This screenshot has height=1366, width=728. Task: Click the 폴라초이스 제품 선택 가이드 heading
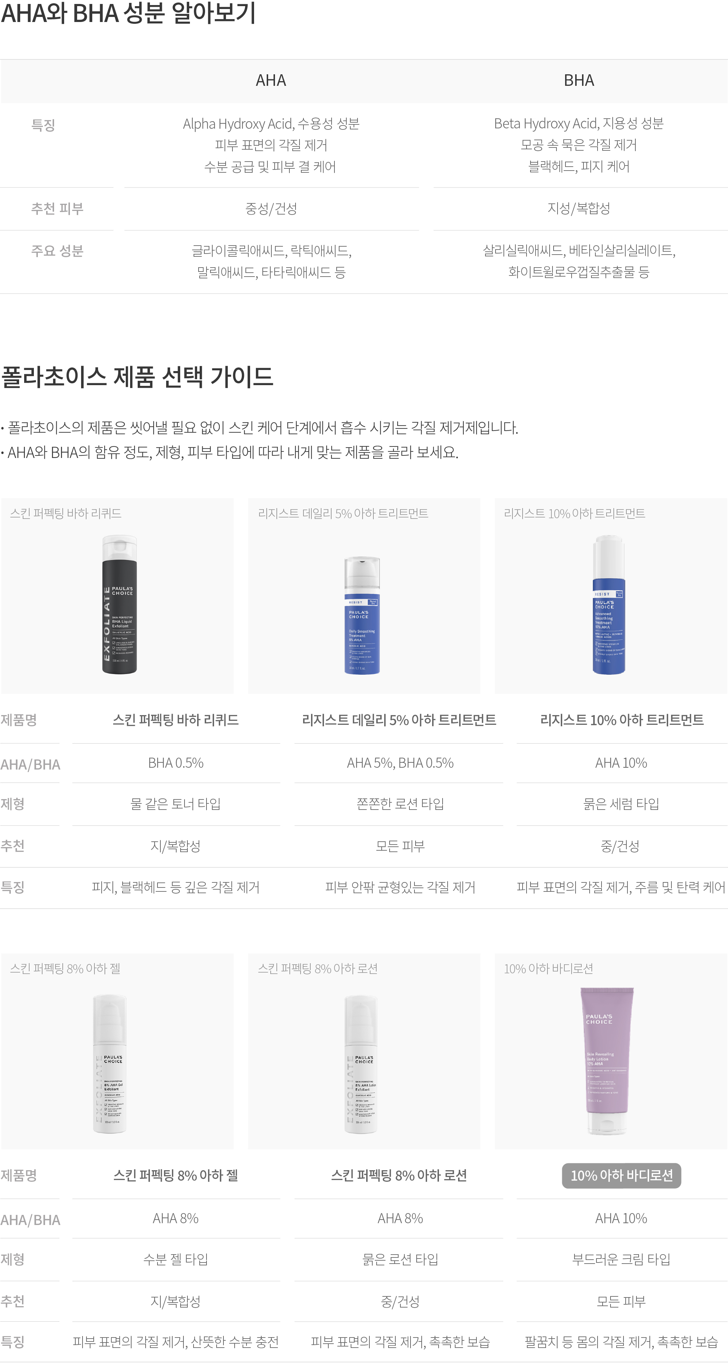[x=137, y=377]
